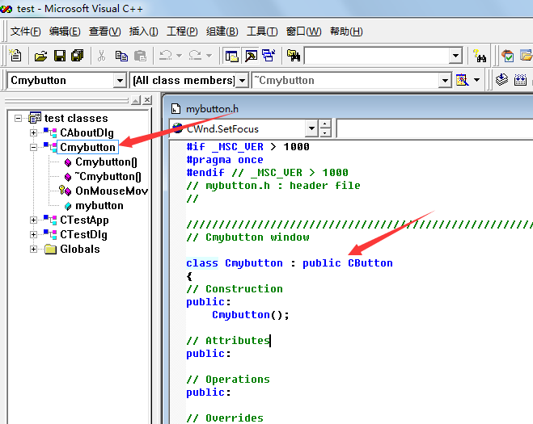Image resolution: width=533 pixels, height=424 pixels.
Task: Click the stepper down arrow beside CWnd.SetFocus
Action: [325, 132]
